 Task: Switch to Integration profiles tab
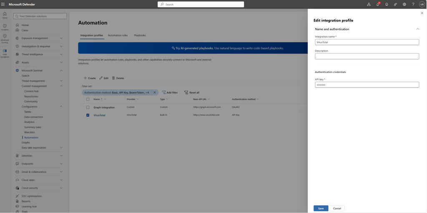(x=91, y=35)
